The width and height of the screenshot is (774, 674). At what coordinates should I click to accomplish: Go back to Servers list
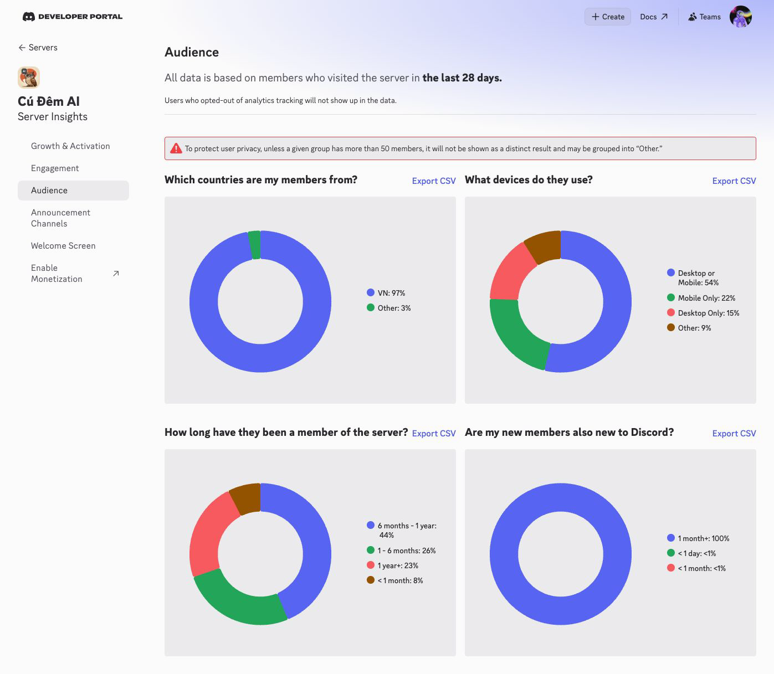(38, 48)
